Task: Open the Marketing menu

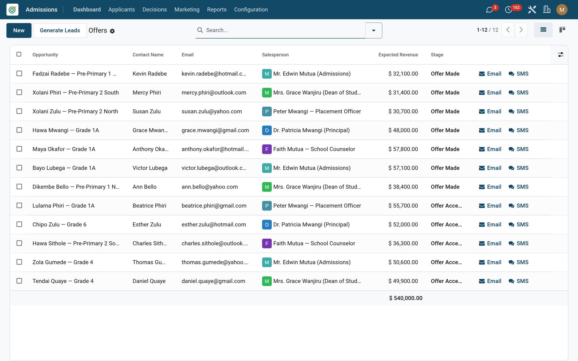Action: (x=187, y=10)
